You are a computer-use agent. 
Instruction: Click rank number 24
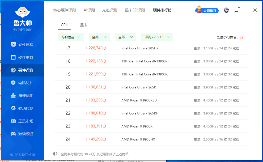click(x=68, y=139)
